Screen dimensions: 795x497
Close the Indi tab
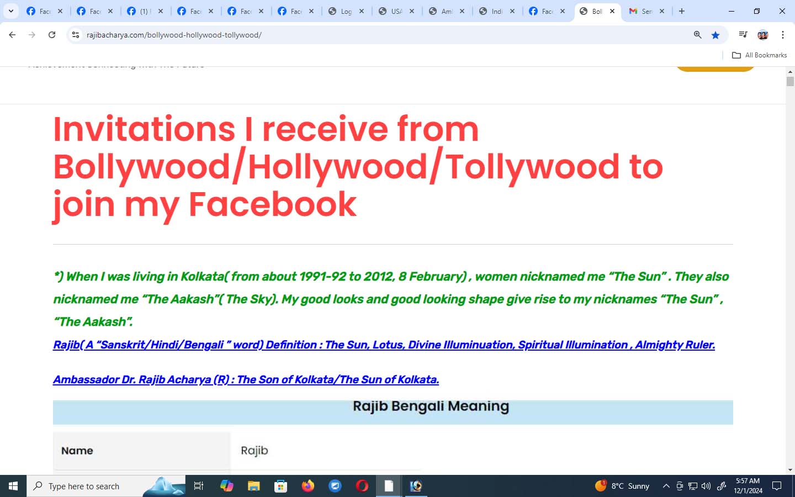[512, 11]
